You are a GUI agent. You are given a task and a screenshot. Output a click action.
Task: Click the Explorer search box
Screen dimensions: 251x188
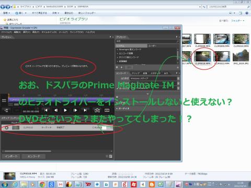[x=229, y=7]
